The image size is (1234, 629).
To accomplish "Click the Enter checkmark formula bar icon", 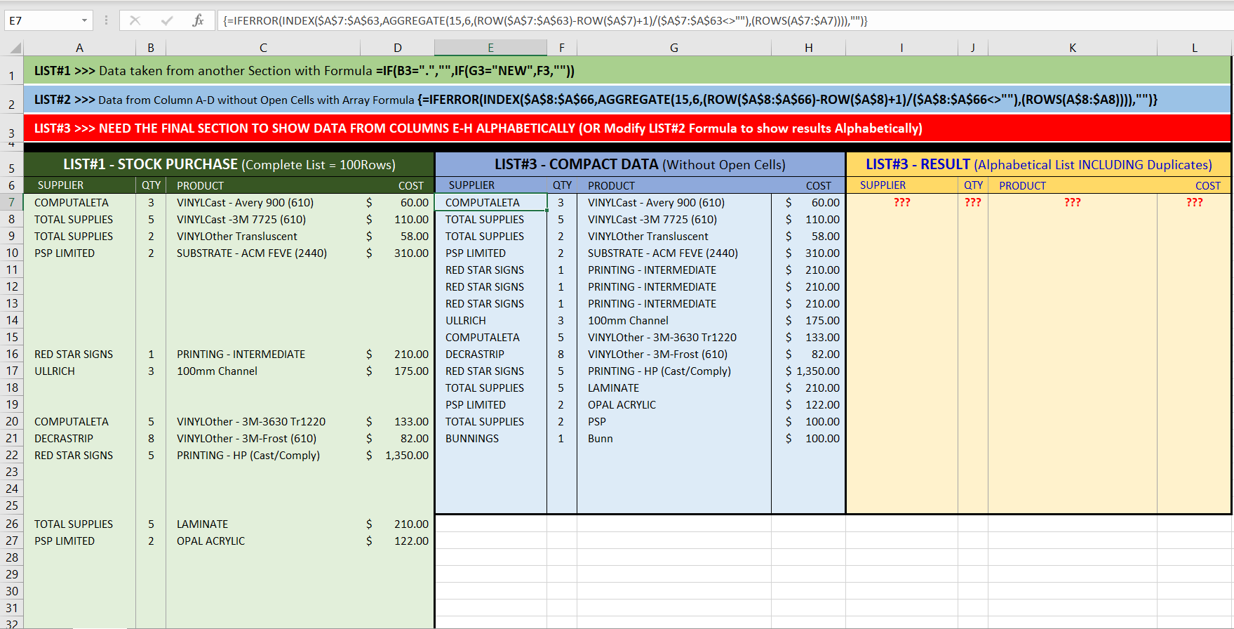I will pyautogui.click(x=167, y=20).
